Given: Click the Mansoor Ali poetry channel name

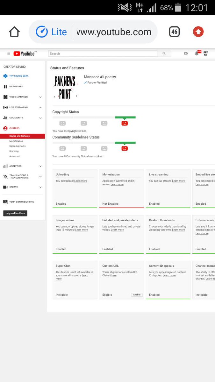Looking at the screenshot, I should coord(100,77).
